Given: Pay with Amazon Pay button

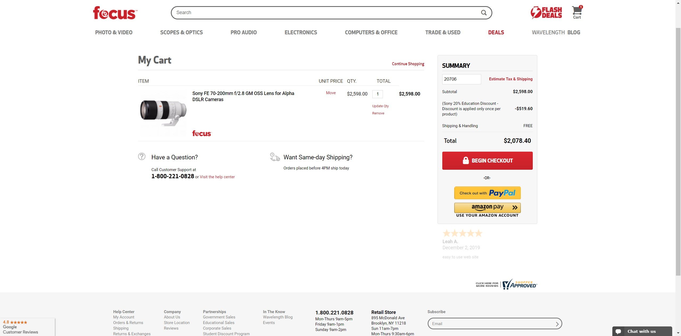Looking at the screenshot, I should (487, 208).
